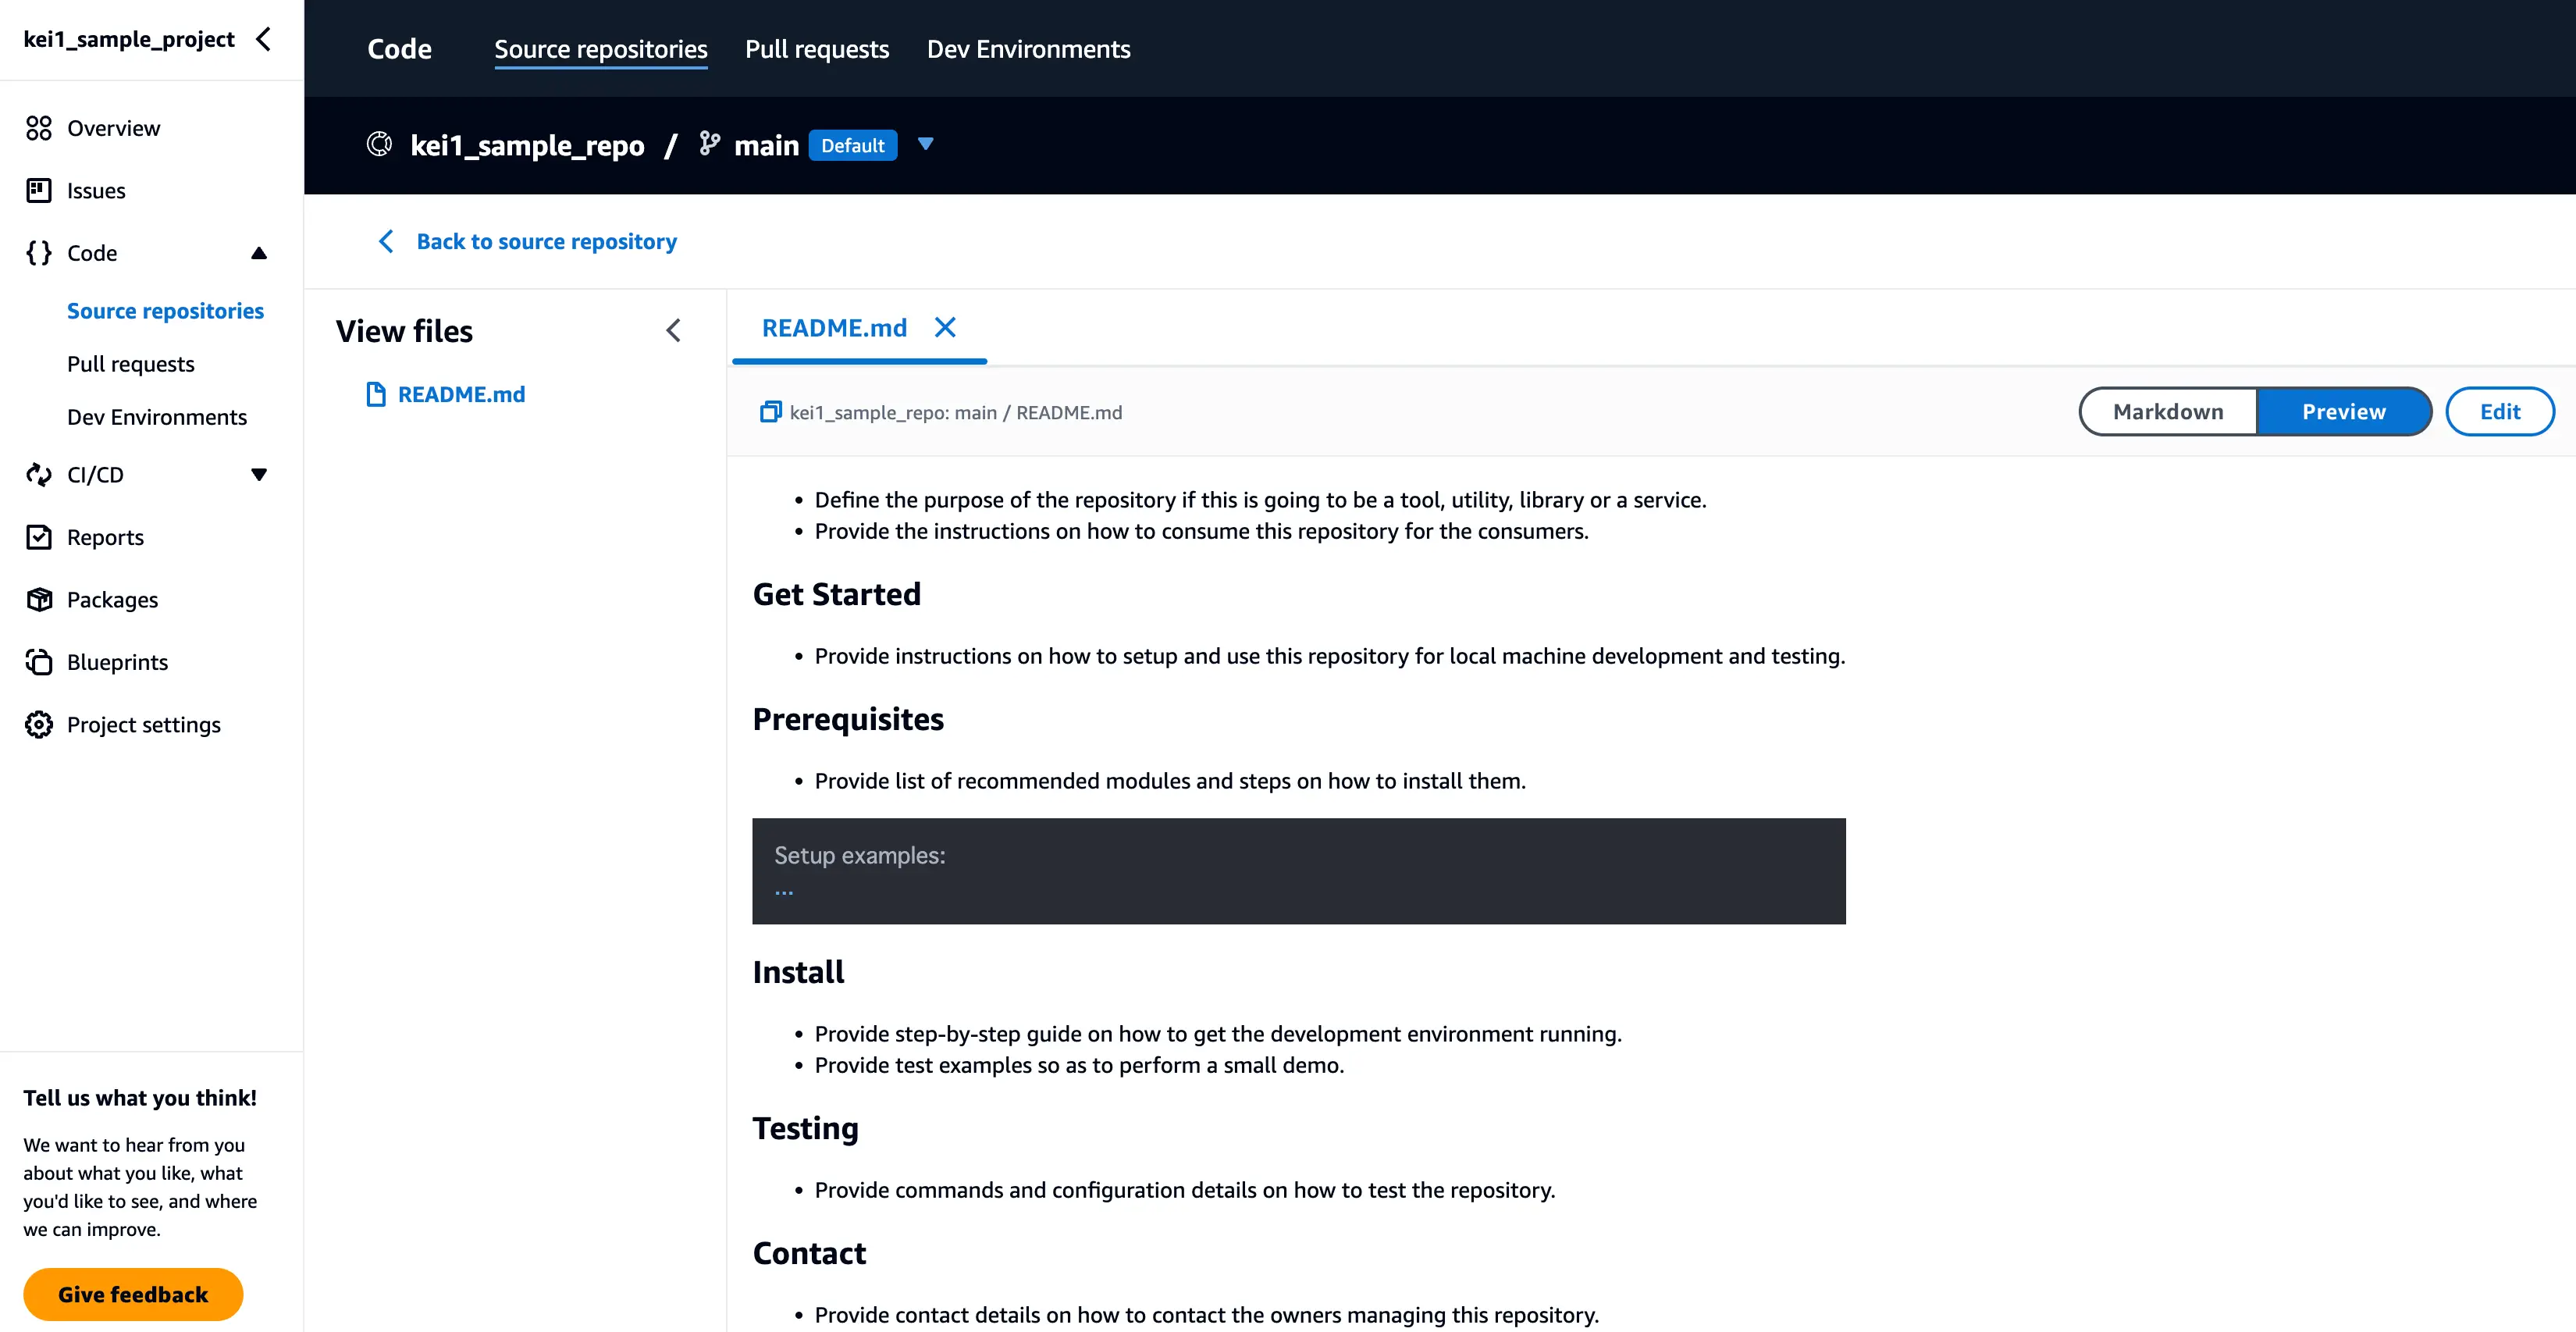This screenshot has height=1332, width=2576.
Task: Click the Code braces icon
Action: (x=39, y=253)
